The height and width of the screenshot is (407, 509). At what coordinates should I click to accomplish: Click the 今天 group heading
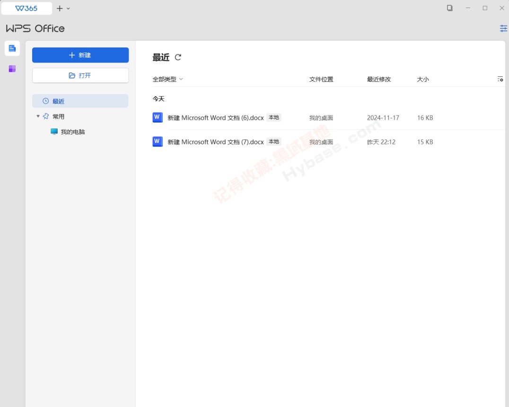158,99
